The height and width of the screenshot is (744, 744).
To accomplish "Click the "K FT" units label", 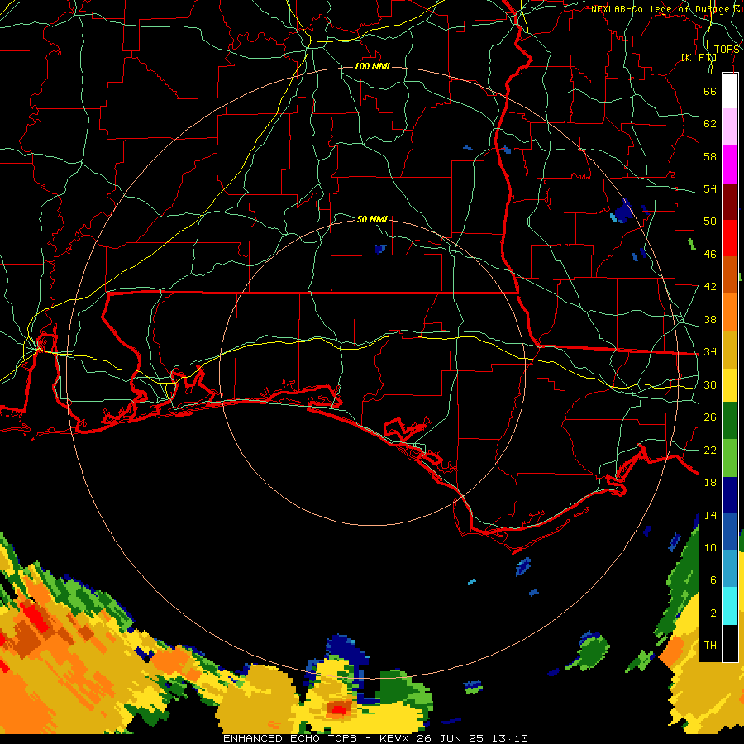I will click(699, 58).
